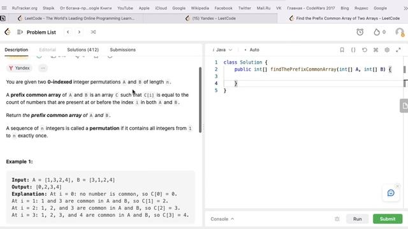Screen dimensions: 408x229
Task: Show more bookmarks chevron
Action: pyautogui.click(x=405, y=8)
